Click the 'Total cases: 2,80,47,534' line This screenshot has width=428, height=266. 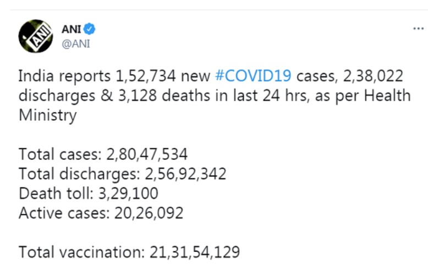[103, 154]
